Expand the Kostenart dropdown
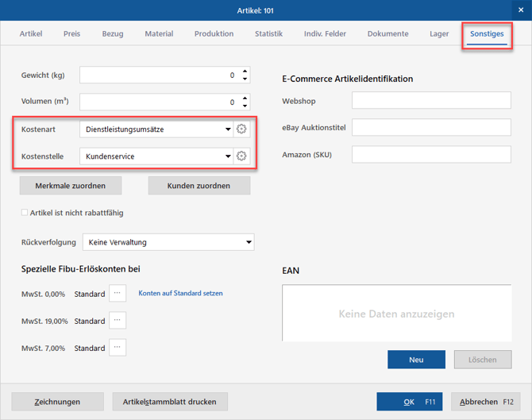Image resolution: width=532 pixels, height=420 pixels. [228, 129]
